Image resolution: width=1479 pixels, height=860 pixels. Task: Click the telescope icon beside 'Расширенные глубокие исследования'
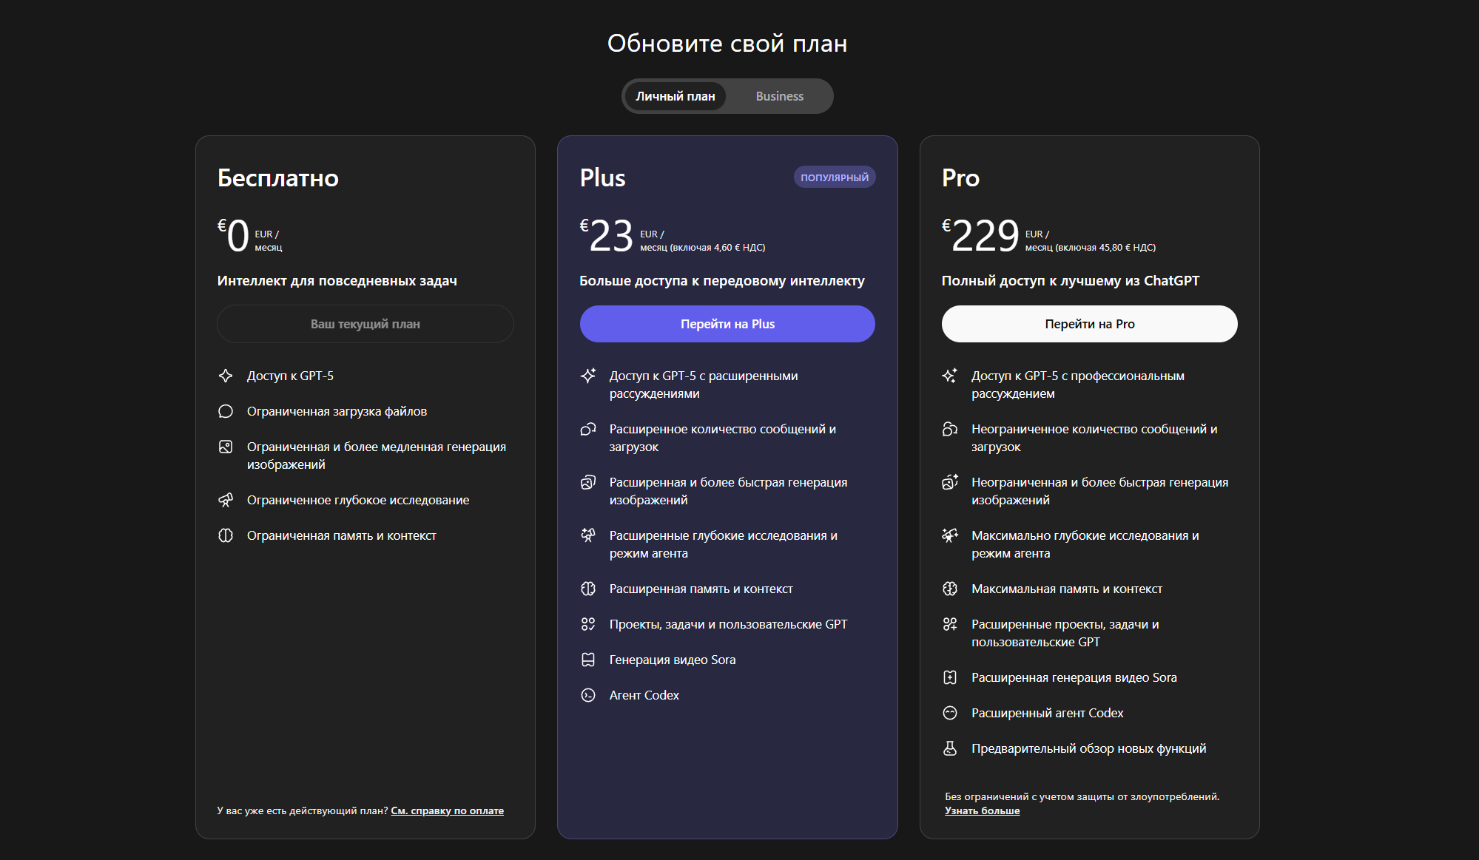click(x=588, y=535)
